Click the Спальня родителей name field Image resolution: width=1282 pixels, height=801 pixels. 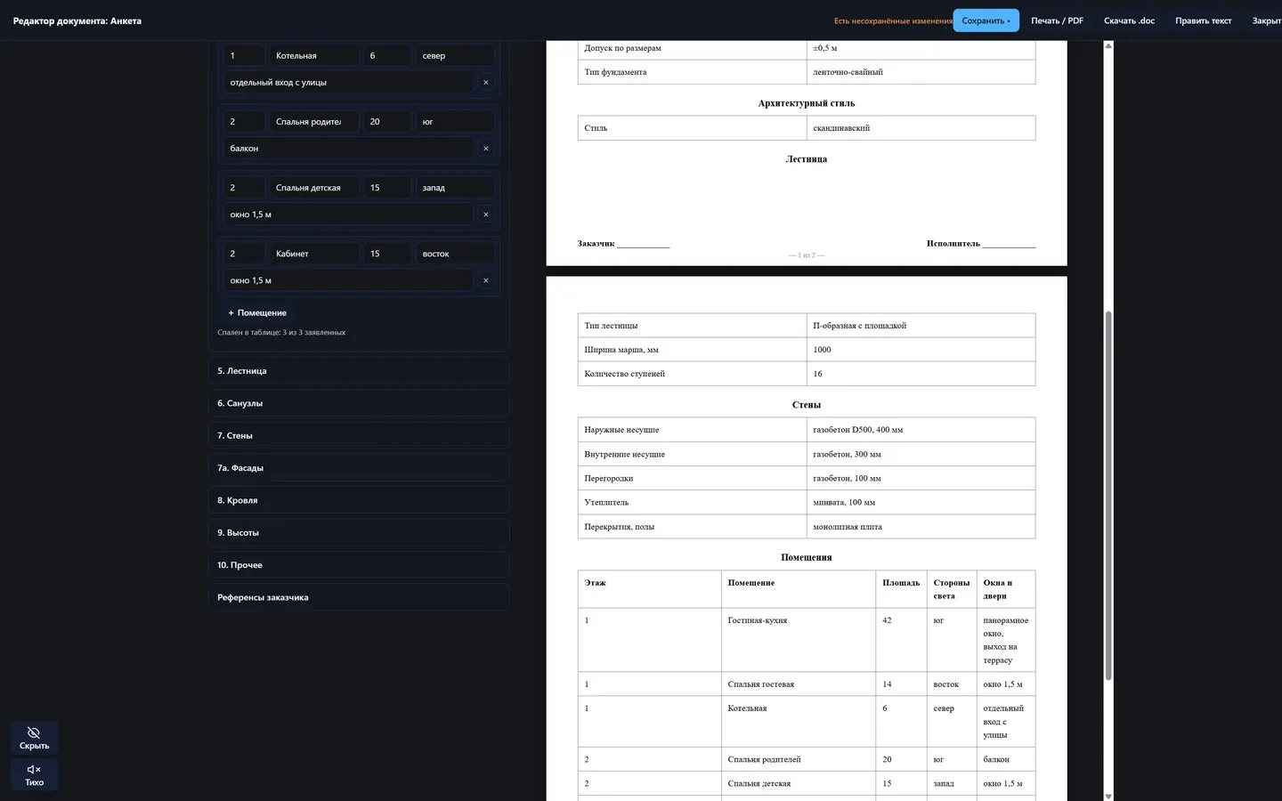(314, 122)
